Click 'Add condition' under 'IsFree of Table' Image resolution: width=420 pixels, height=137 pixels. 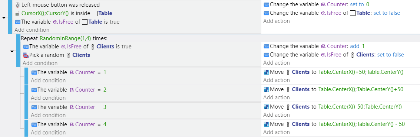32,30
